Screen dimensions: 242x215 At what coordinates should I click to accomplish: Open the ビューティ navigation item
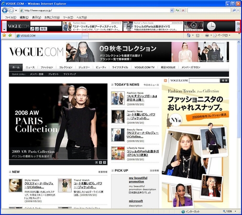(x=101, y=67)
